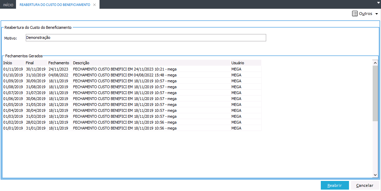The image size is (381, 191).
Task: Click the scrollbar down arrow
Action: coord(375,175)
